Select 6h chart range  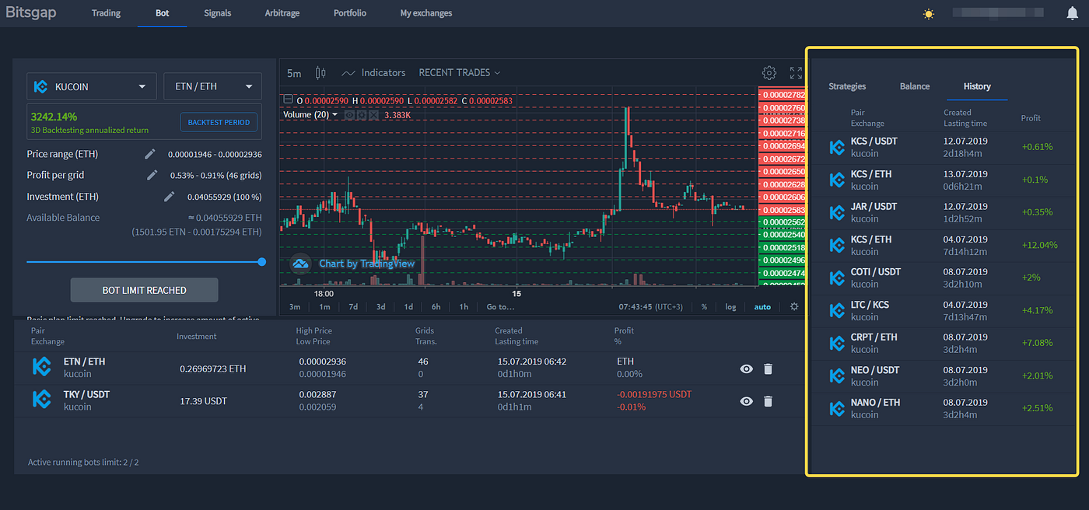[436, 307]
